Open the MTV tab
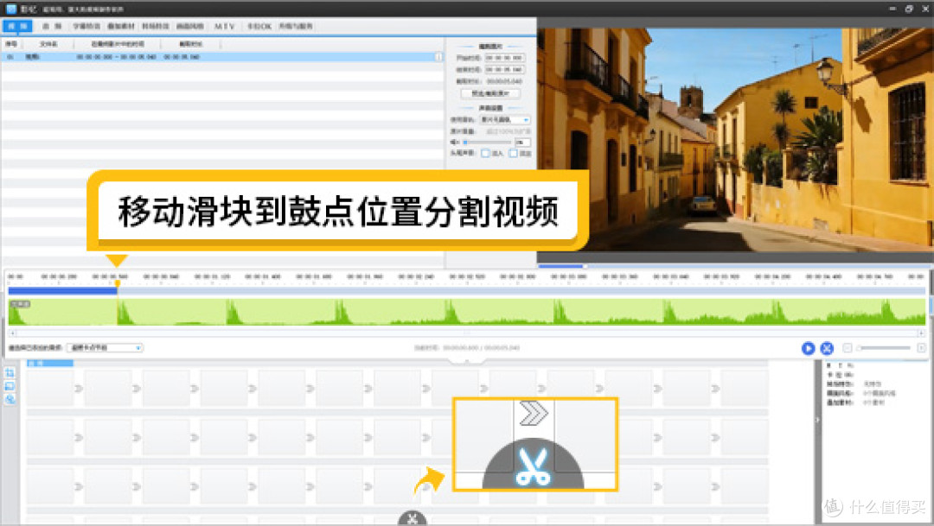The width and height of the screenshot is (934, 526). click(225, 26)
